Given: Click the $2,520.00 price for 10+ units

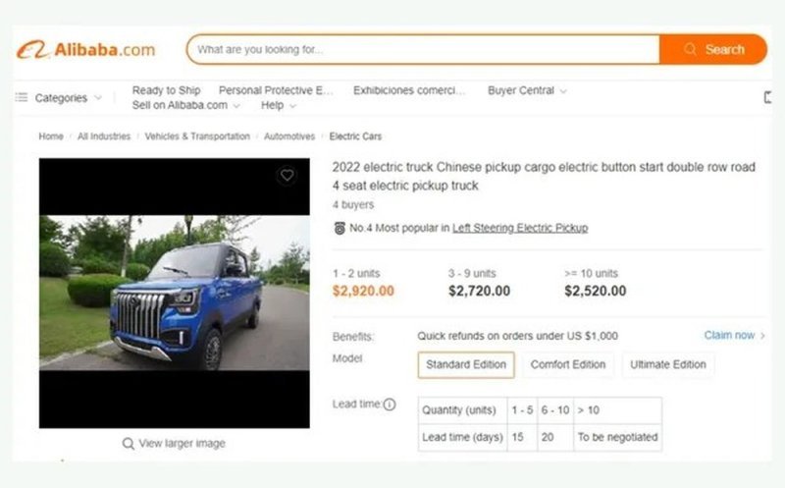Looking at the screenshot, I should pos(596,291).
